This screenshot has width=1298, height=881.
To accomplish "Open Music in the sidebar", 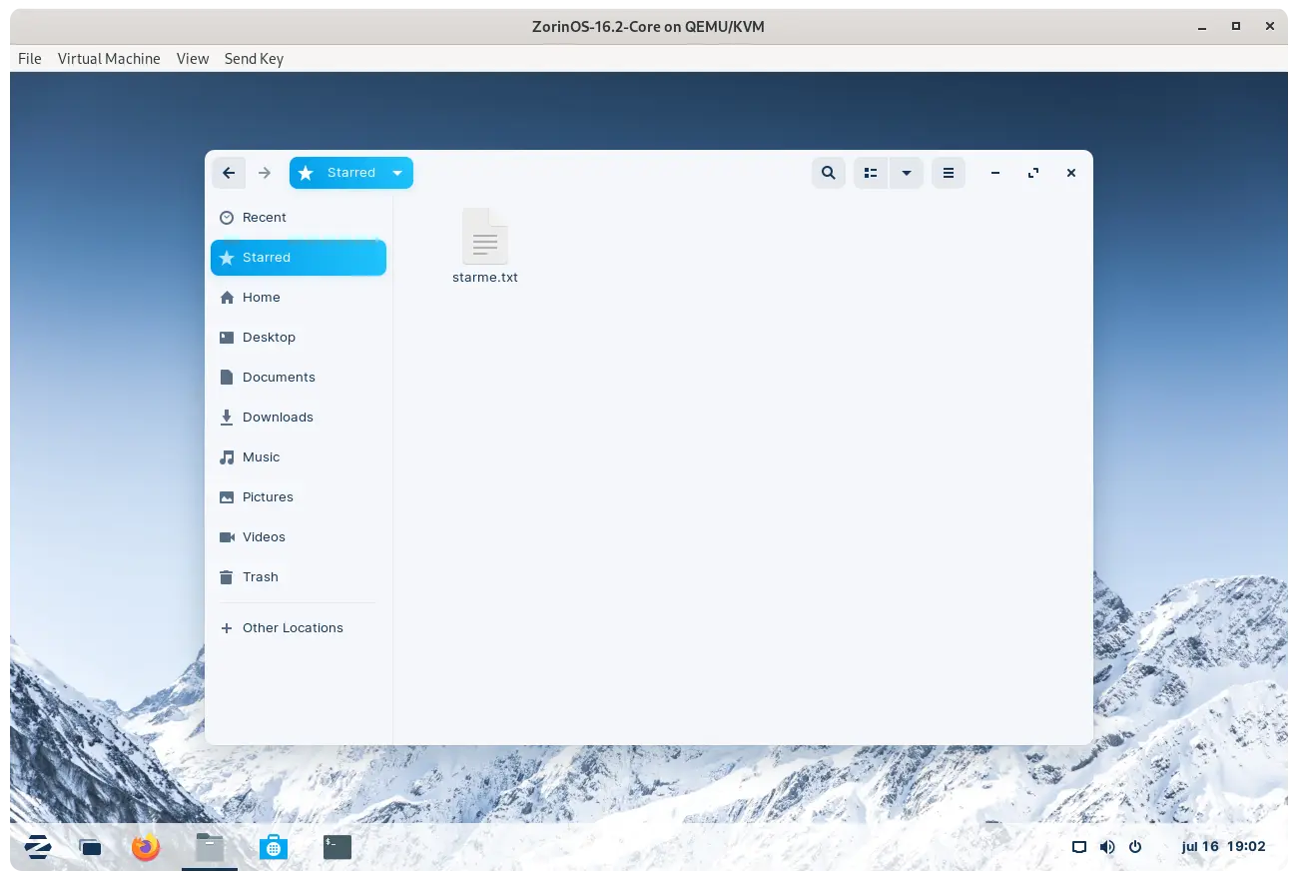I will pyautogui.click(x=299, y=456).
